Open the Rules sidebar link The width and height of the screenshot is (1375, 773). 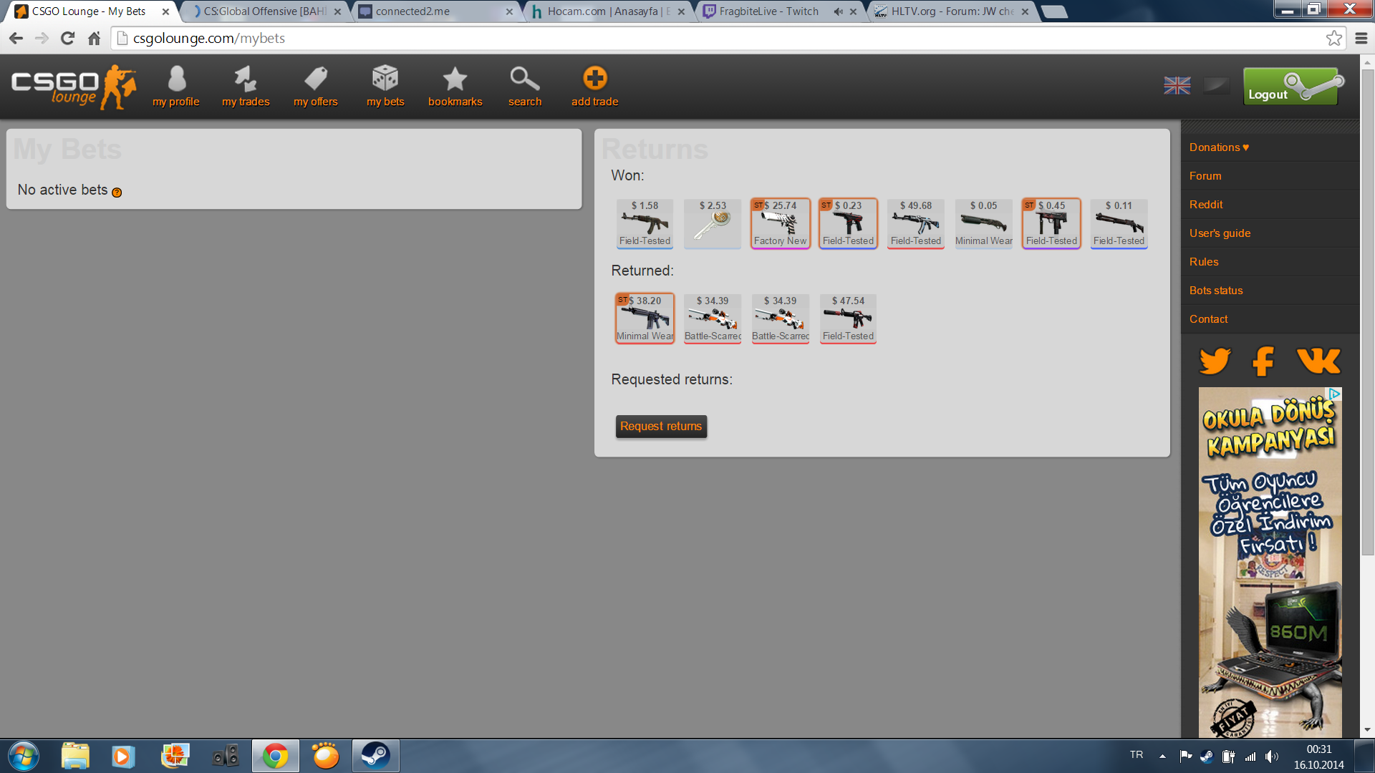click(x=1204, y=262)
